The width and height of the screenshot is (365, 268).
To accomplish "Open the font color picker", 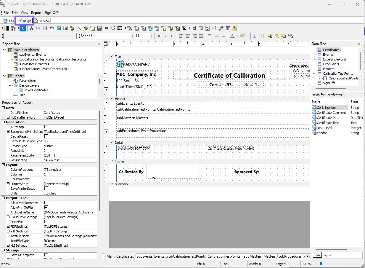I will (x=237, y=36).
